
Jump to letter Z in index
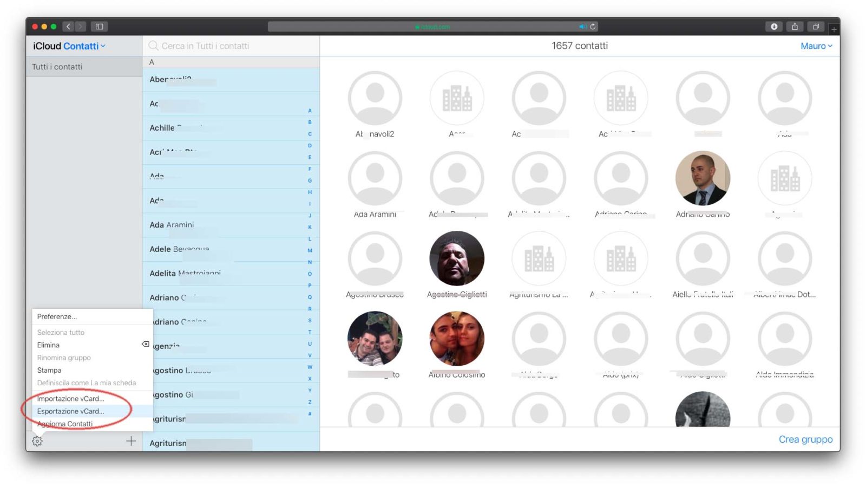tap(310, 402)
